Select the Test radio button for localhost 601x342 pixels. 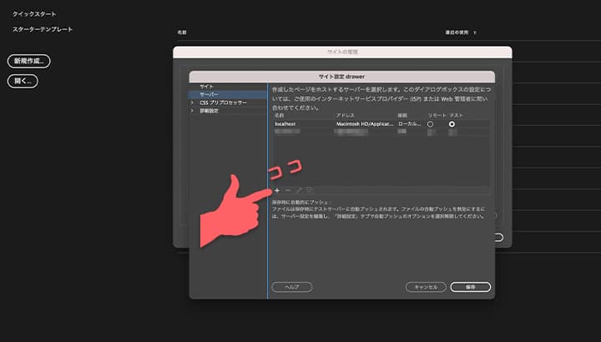pyautogui.click(x=452, y=123)
